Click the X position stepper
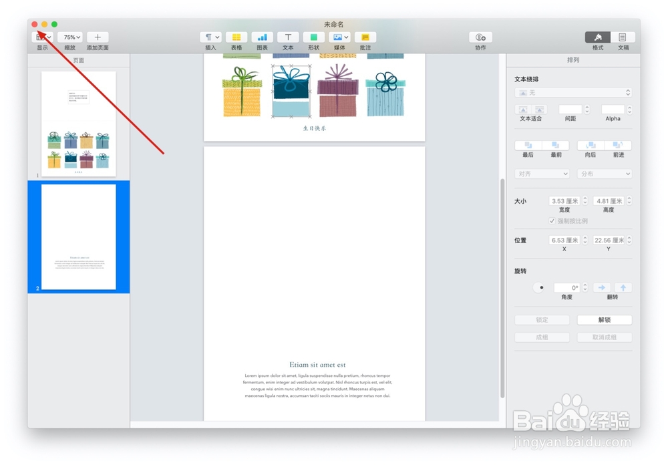The width and height of the screenshot is (668, 465). pos(585,240)
